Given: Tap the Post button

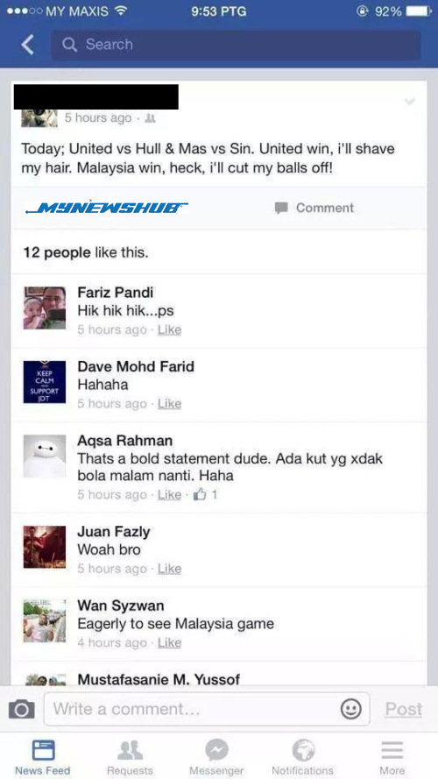Looking at the screenshot, I should [404, 709].
